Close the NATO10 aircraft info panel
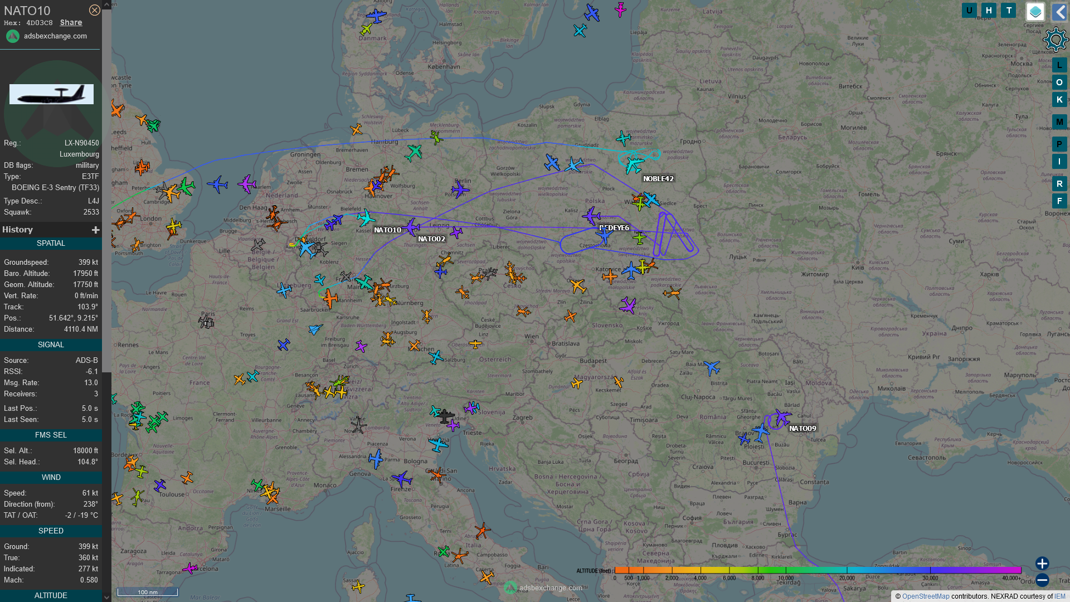 coord(95,10)
